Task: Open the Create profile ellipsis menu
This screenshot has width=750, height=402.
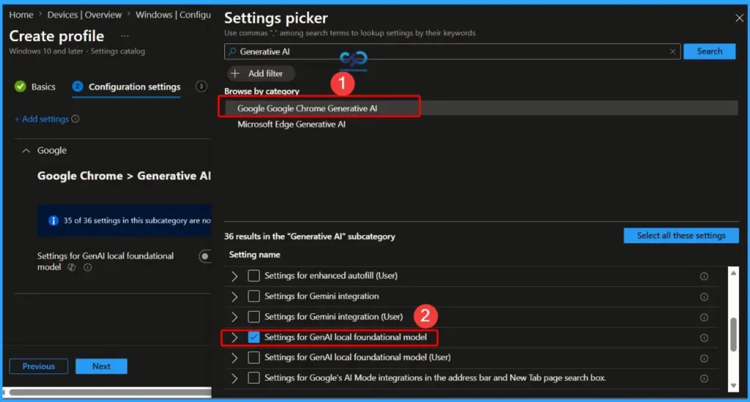Action: click(125, 36)
